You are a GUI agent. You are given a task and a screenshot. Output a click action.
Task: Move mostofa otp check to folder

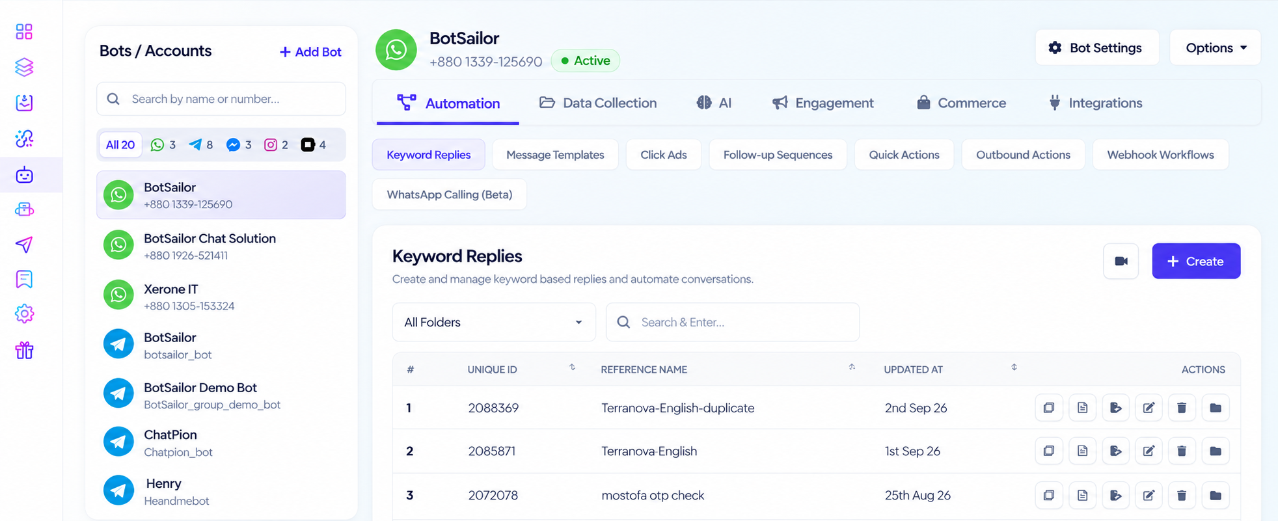tap(1215, 495)
